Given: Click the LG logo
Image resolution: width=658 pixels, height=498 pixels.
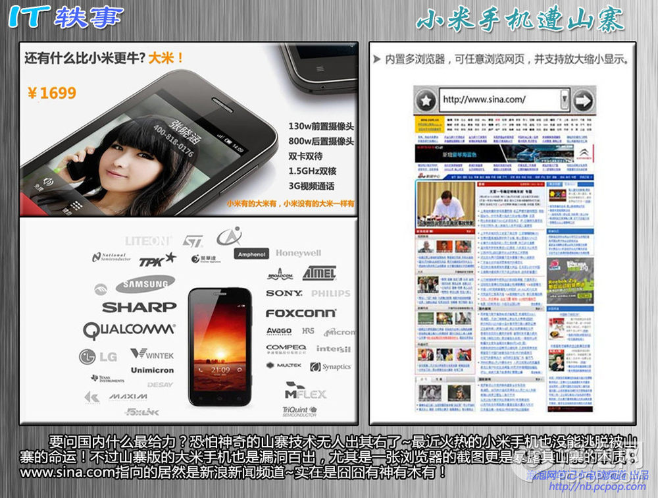Looking at the screenshot, I should (x=99, y=356).
